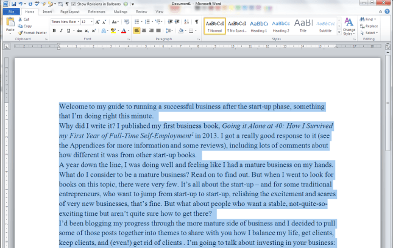Switch to the Mailings tab

(x=120, y=12)
